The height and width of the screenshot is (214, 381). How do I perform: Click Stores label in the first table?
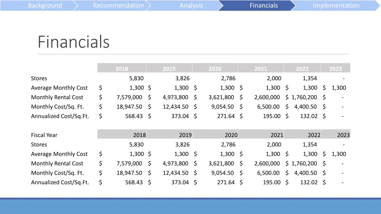tap(39, 78)
